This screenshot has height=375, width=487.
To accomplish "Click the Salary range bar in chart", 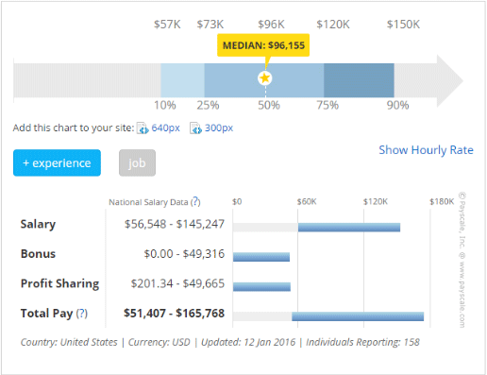I will [349, 228].
